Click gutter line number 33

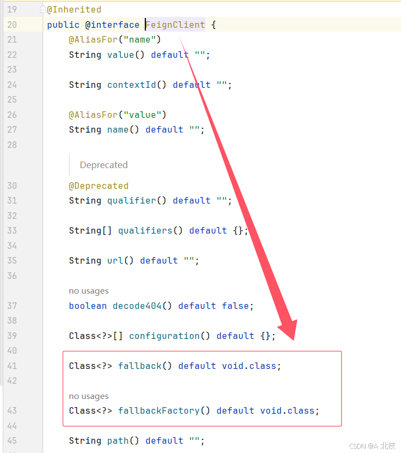(12, 230)
